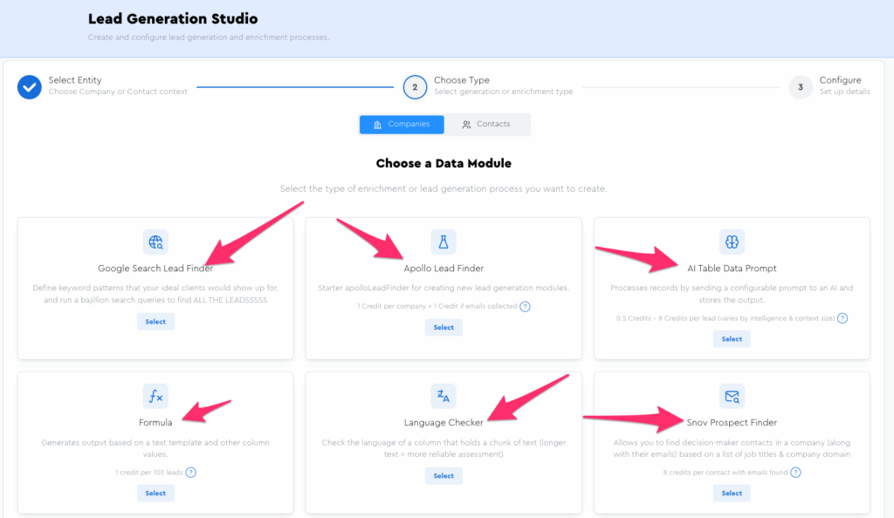The height and width of the screenshot is (518, 894).
Task: Click the Snov Prospect Finder envelope icon
Action: [x=732, y=397]
